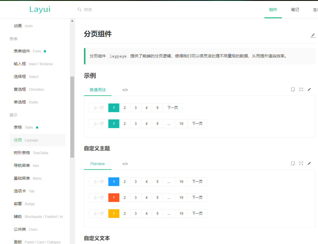Jump to page 10 in the blue-themed pagination
Image resolution: width=318 pixels, height=244 pixels.
pyautogui.click(x=181, y=182)
